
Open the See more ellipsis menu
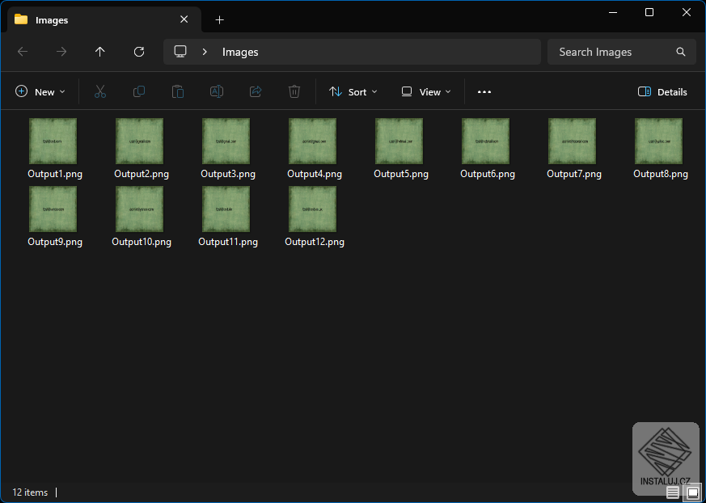coord(484,92)
